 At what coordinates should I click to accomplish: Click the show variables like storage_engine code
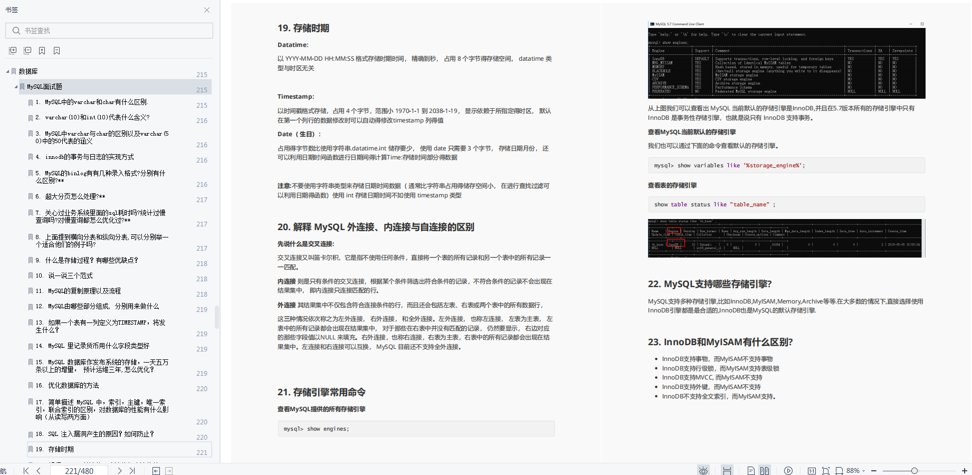point(786,165)
